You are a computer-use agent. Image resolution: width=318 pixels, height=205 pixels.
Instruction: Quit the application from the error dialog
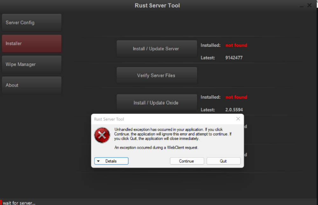pos(223,161)
